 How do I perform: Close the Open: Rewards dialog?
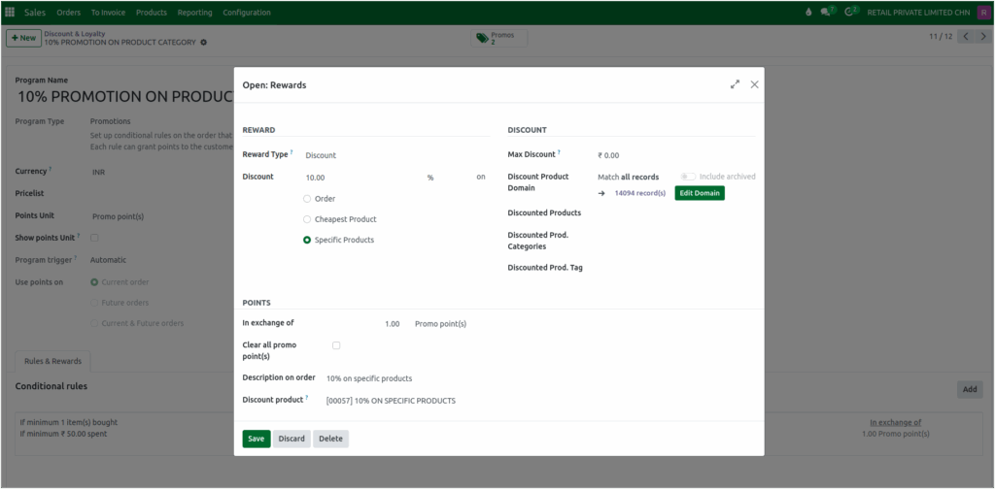coord(754,84)
